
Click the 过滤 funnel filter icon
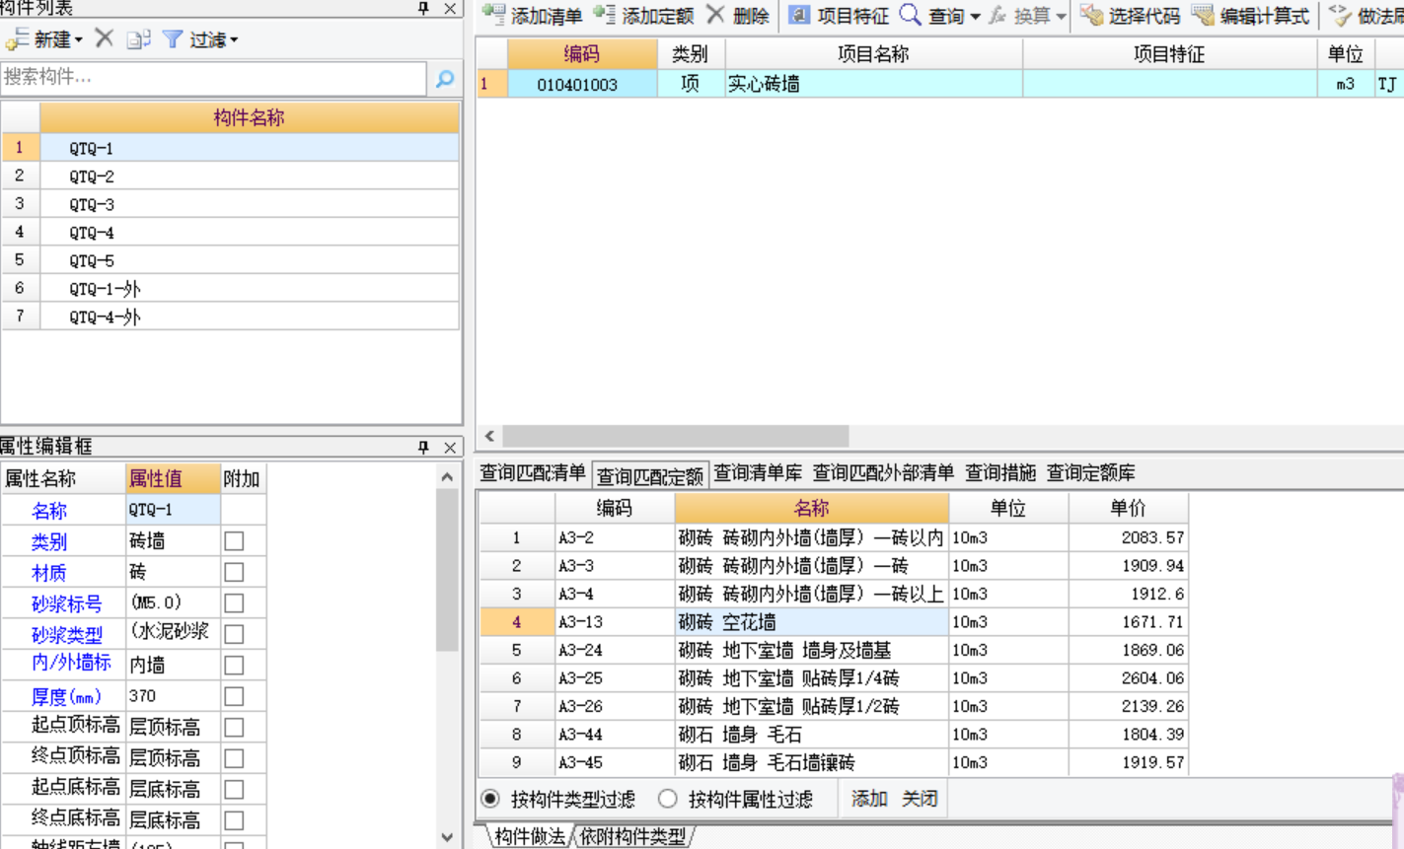point(173,38)
